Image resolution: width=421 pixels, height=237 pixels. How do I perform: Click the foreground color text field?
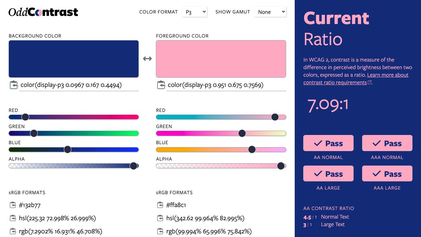click(x=226, y=85)
